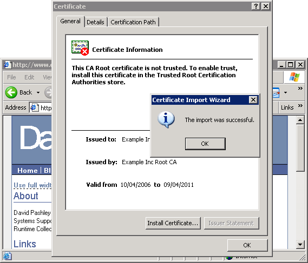This screenshot has height=263, width=308.
Task: Click the Internet Explorer status bar icon
Action: click(7, 256)
